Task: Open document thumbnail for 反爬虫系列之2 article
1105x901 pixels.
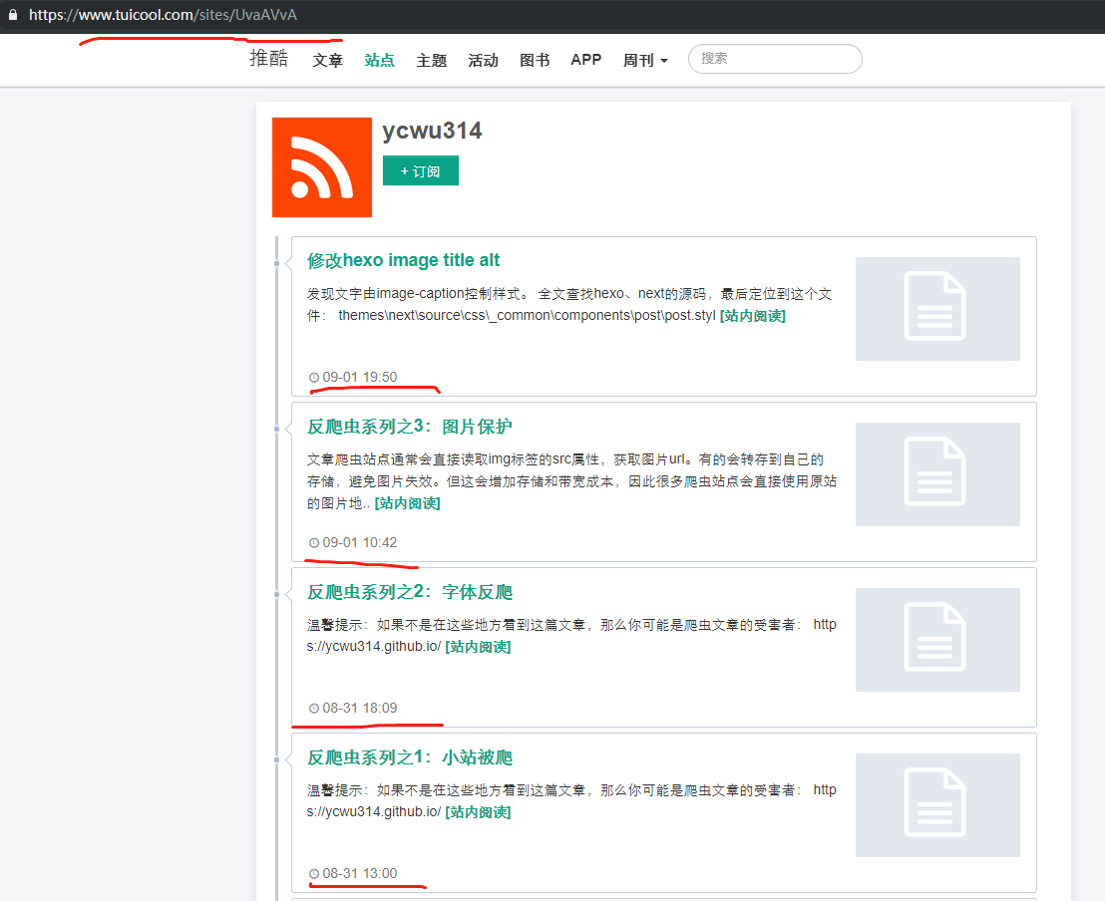Action: coord(936,640)
